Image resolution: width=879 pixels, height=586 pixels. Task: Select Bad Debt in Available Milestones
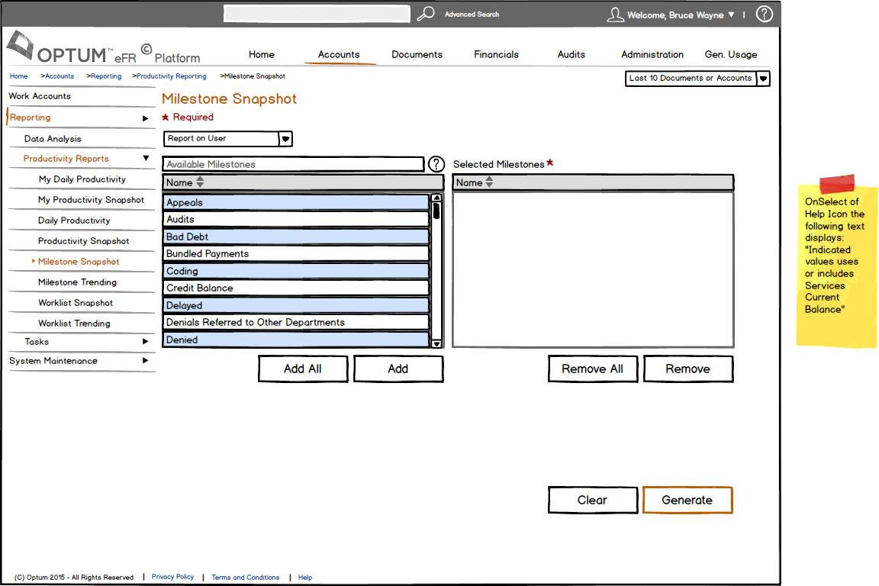(x=296, y=237)
